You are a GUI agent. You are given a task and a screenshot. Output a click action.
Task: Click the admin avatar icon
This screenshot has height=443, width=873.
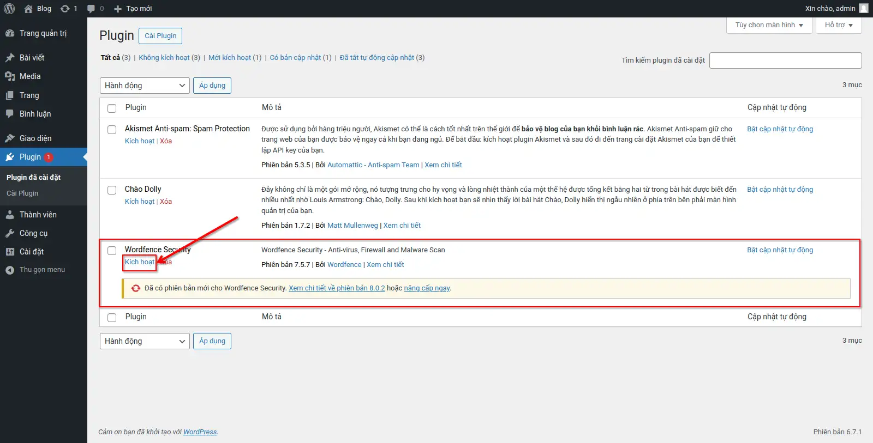pos(863,8)
